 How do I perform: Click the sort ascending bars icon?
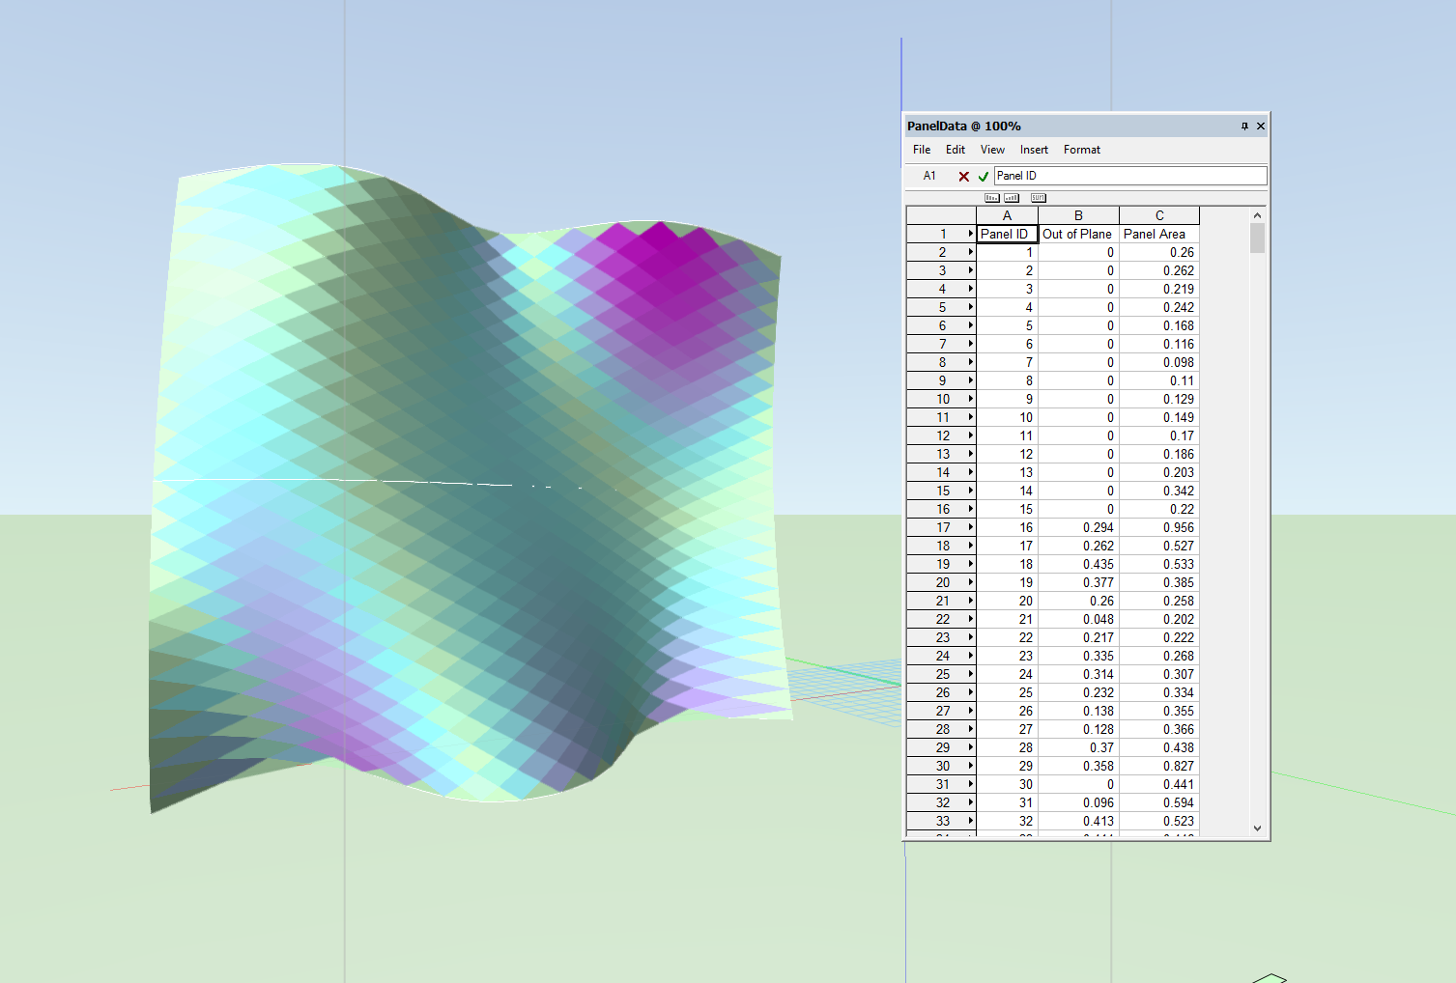(x=1012, y=198)
